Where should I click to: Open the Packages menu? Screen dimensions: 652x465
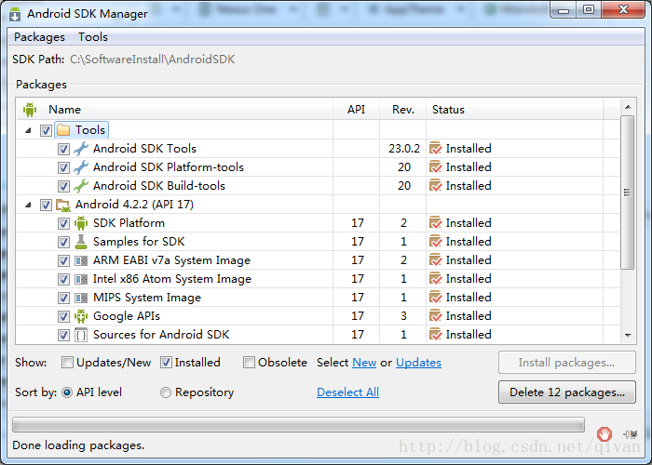coord(39,37)
